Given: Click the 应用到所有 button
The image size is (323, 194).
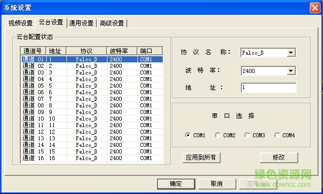Looking at the screenshot, I should click(201, 158).
